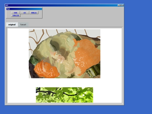Click the Start panel title bar
The width and height of the screenshot is (152, 114).
coord(24,9)
